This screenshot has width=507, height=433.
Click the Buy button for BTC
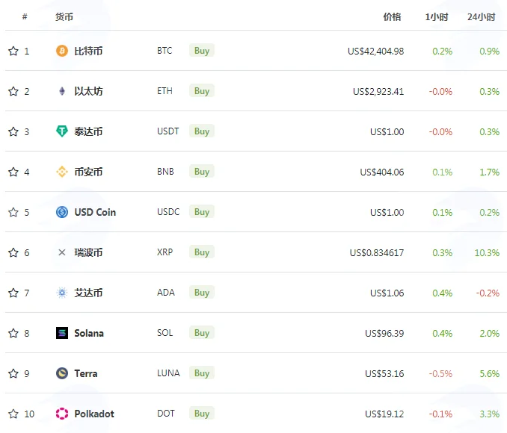tap(202, 50)
